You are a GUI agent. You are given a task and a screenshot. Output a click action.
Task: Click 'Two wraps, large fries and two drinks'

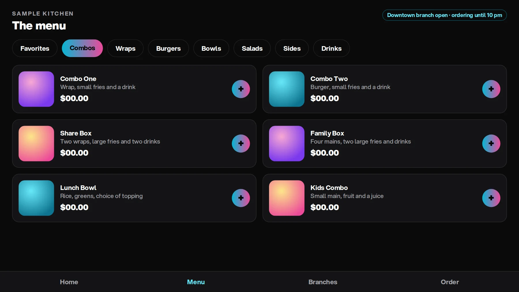tap(110, 142)
